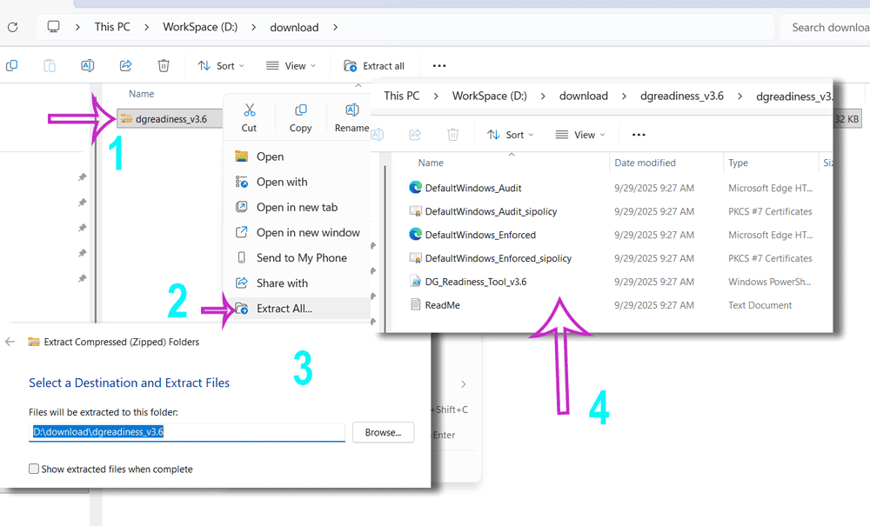Expand the chevron after This PC in address bar
Image resolution: width=870 pixels, height=526 pixels.
146,27
